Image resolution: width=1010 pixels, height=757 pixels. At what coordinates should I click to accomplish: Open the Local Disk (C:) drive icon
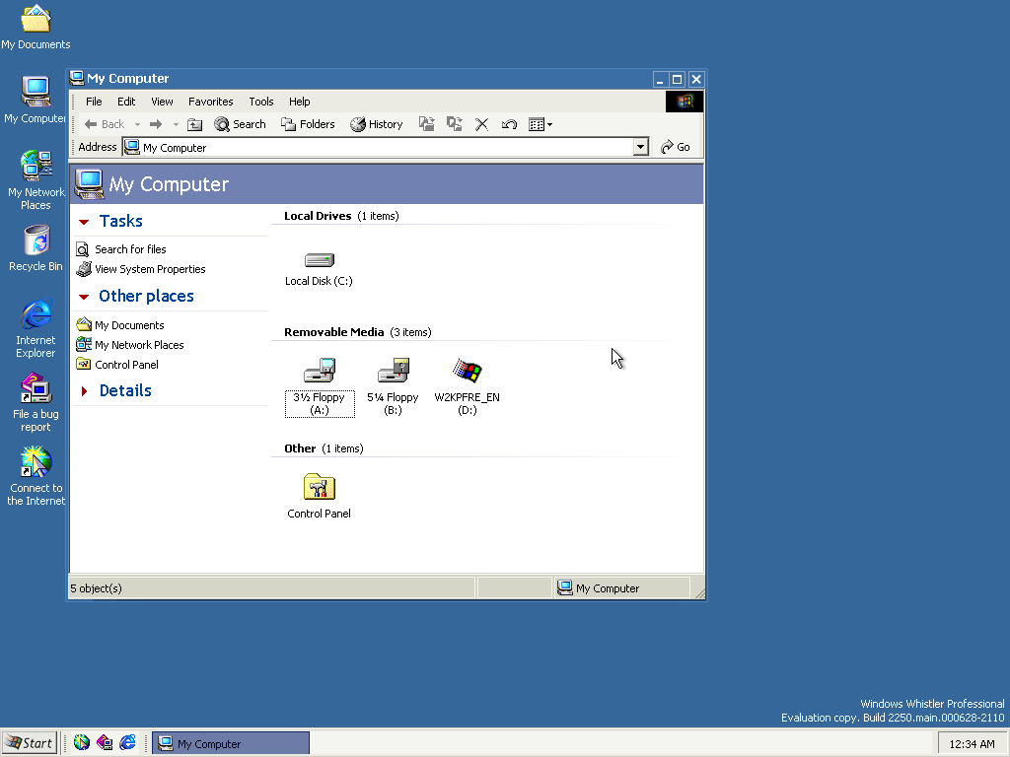(x=319, y=261)
